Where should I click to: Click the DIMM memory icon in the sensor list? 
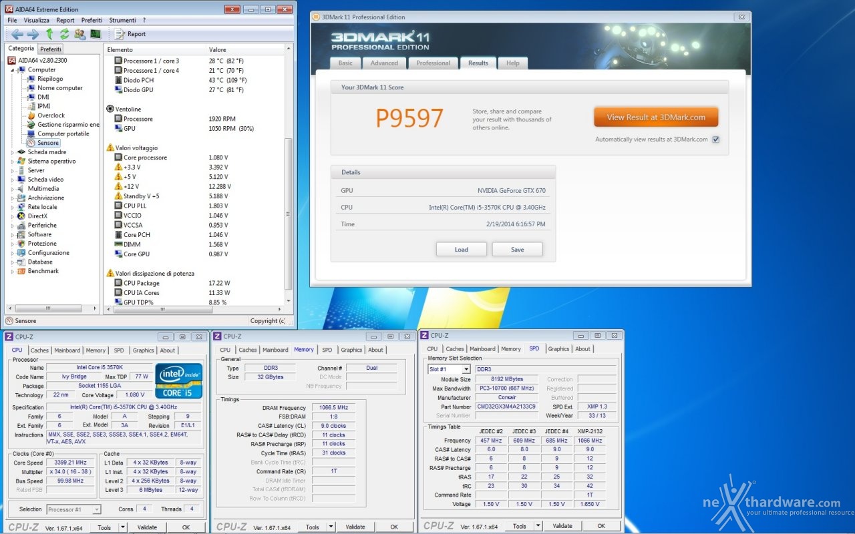pos(118,244)
